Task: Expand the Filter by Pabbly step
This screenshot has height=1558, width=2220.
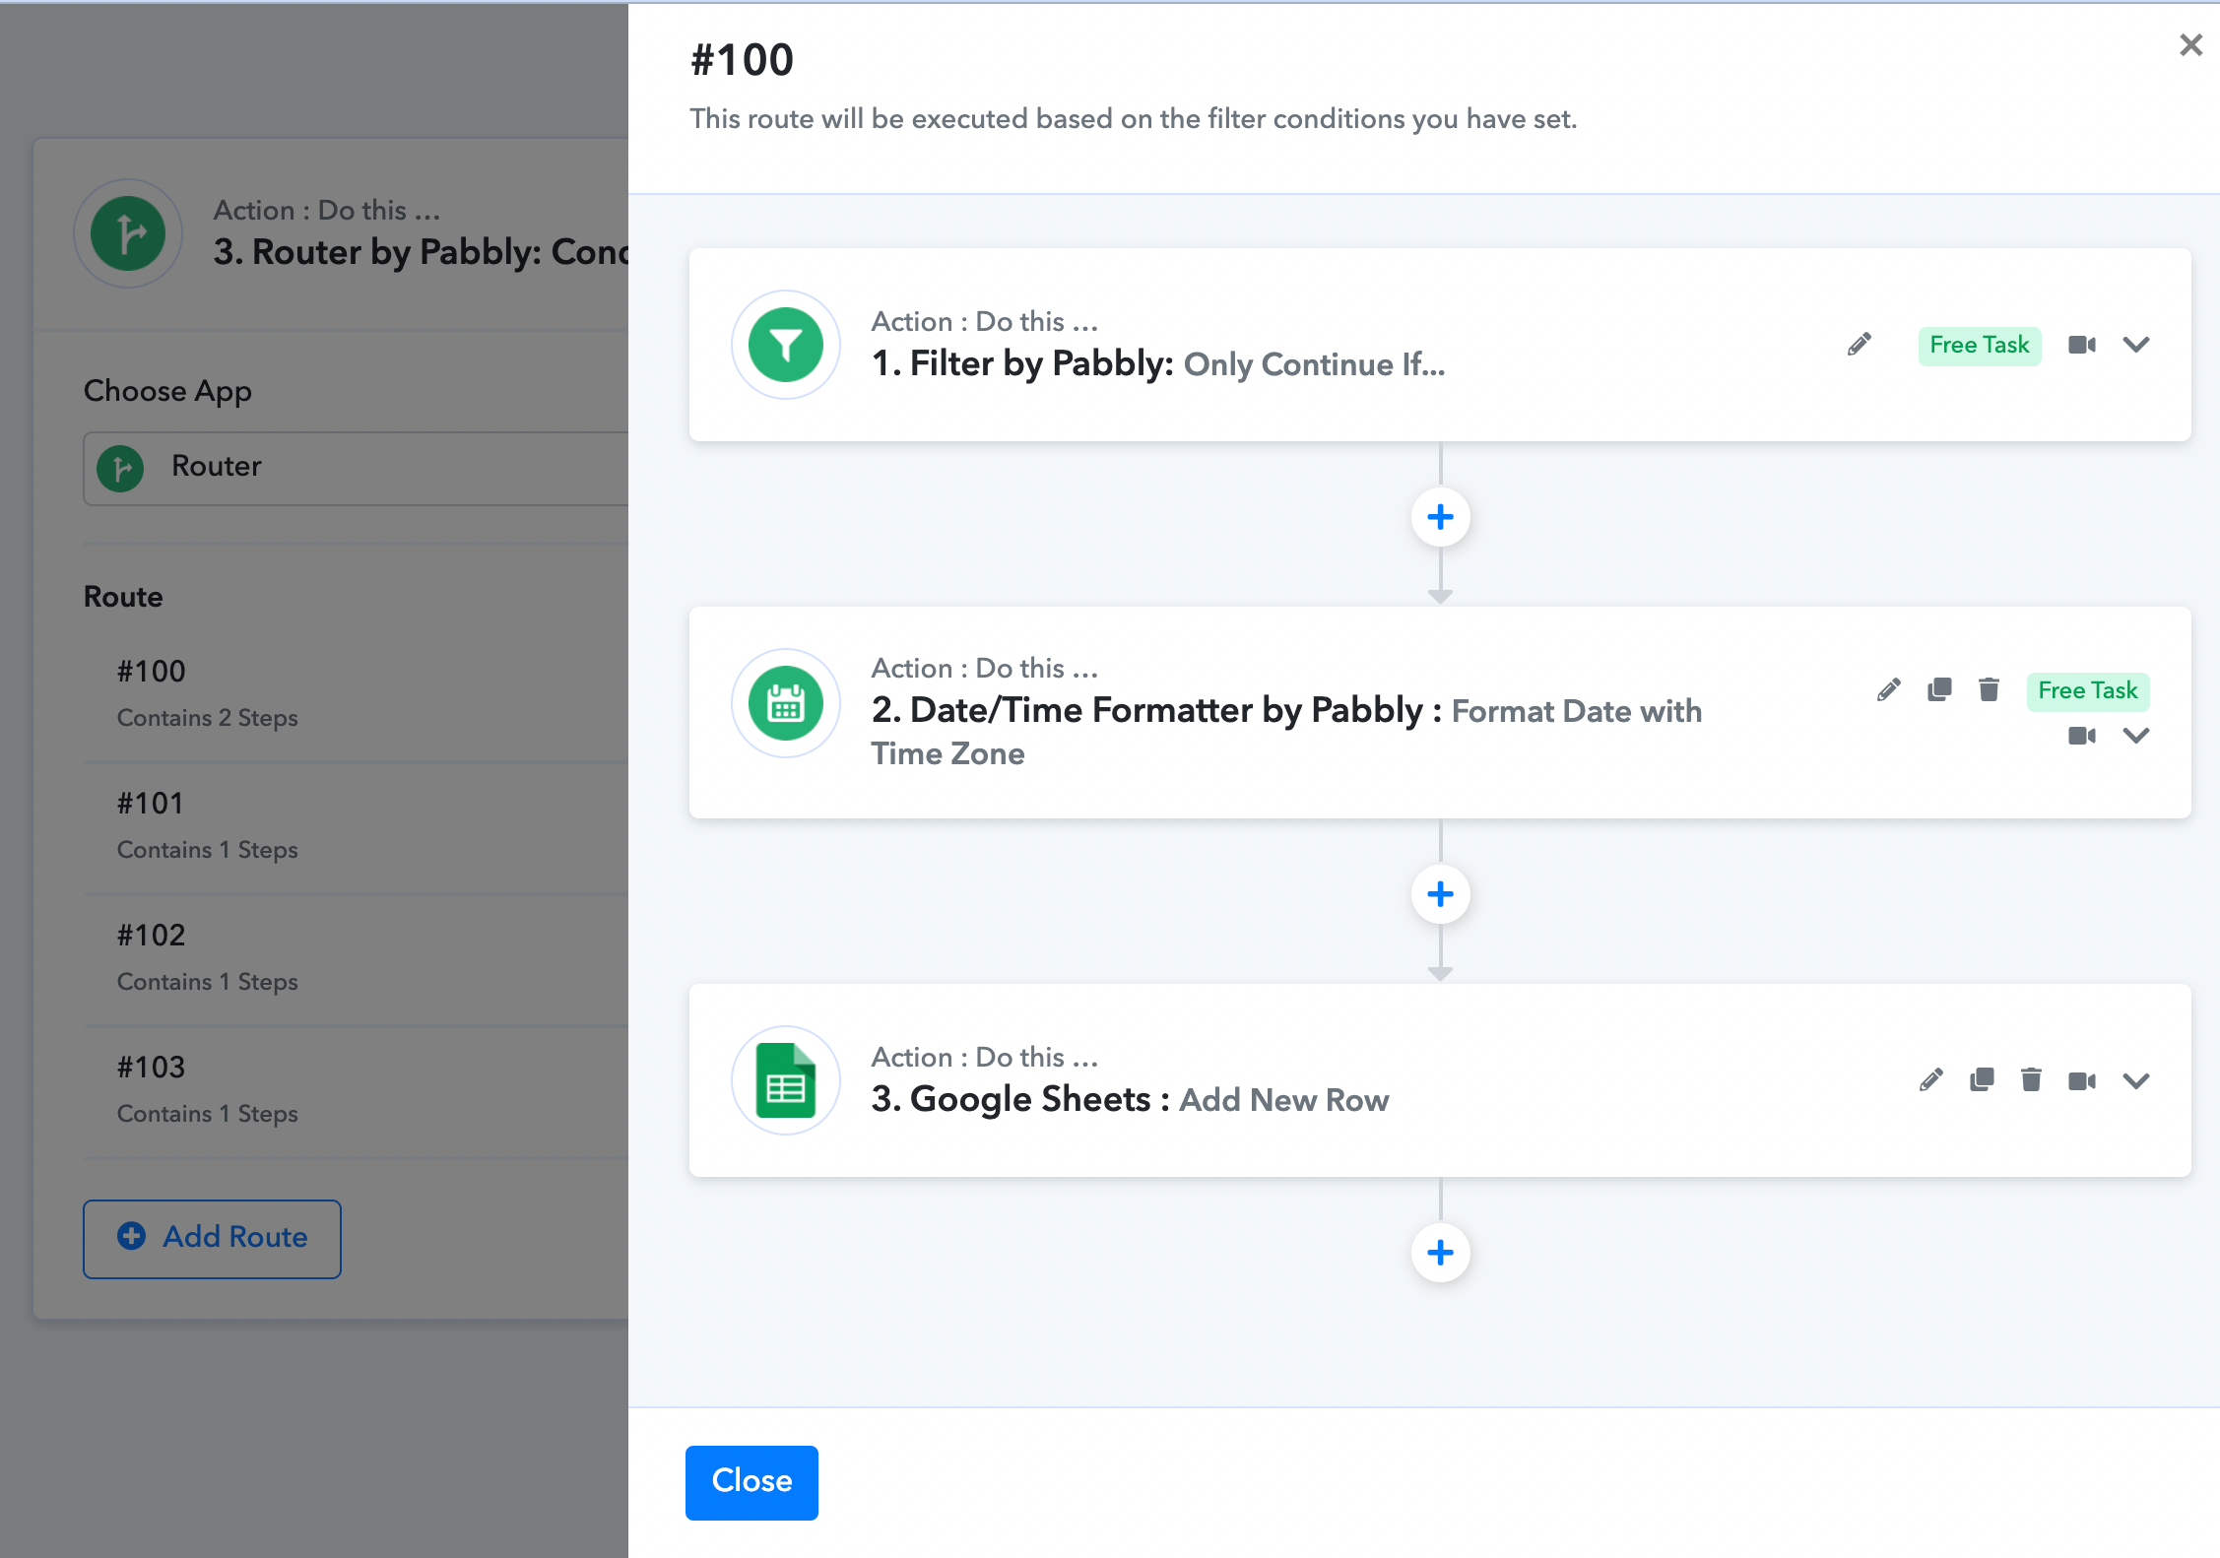Action: coord(2135,345)
